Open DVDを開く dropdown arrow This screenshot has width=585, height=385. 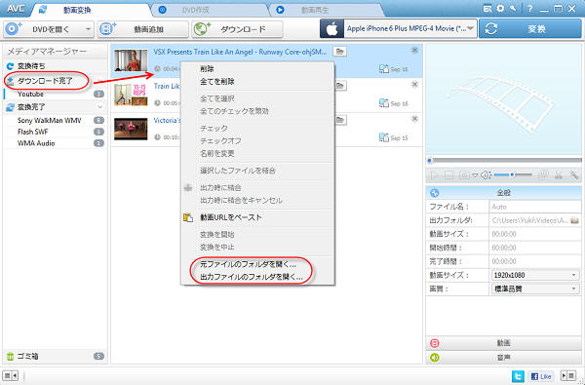tap(88, 29)
